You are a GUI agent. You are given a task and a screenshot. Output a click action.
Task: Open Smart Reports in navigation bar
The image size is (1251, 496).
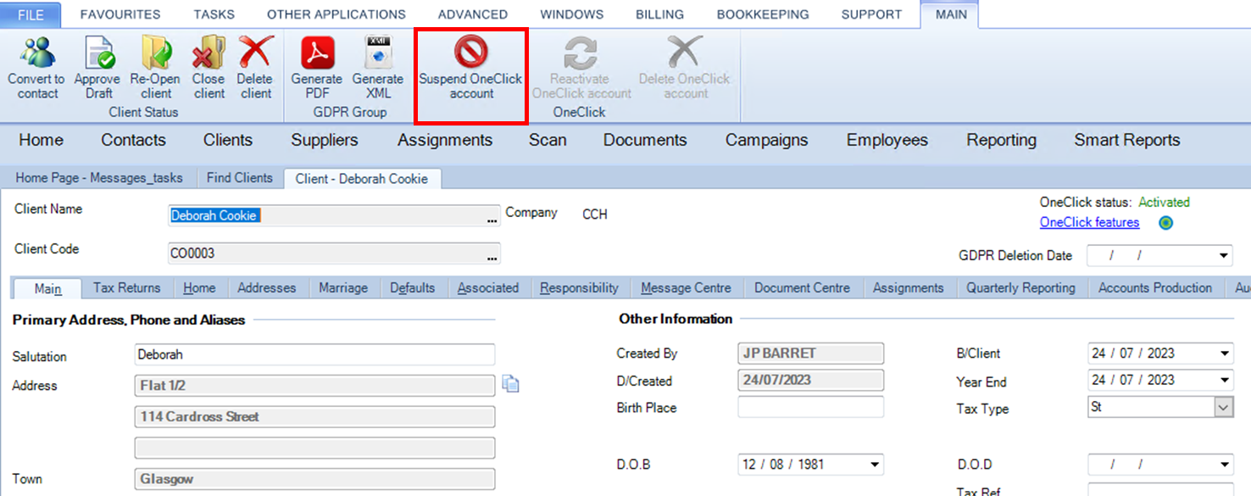click(x=1127, y=140)
